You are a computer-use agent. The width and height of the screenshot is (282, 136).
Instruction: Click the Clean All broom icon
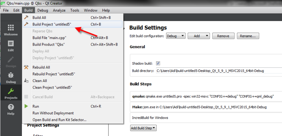27,81
